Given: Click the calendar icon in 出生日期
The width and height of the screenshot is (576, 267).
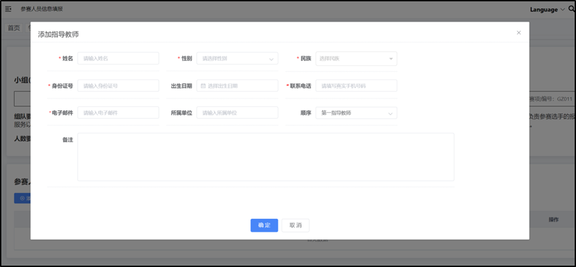Looking at the screenshot, I should pos(203,86).
